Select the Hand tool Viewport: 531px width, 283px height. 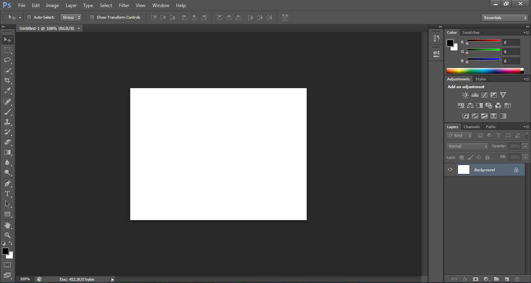pos(7,225)
